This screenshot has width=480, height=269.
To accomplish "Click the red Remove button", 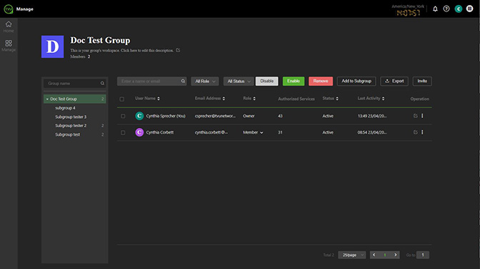I will (x=321, y=81).
